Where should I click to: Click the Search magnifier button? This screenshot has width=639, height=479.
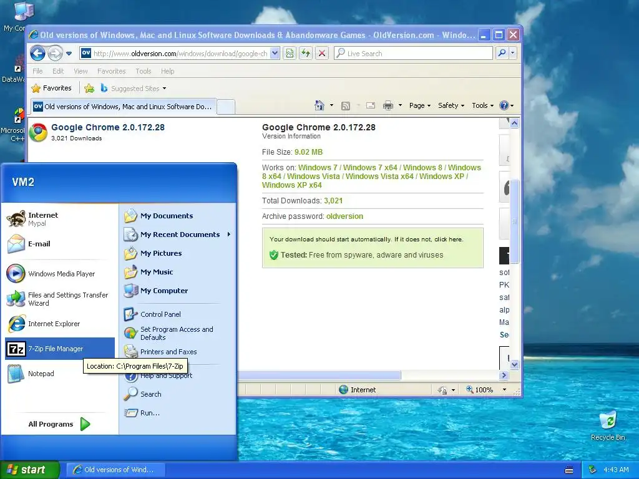(502, 54)
